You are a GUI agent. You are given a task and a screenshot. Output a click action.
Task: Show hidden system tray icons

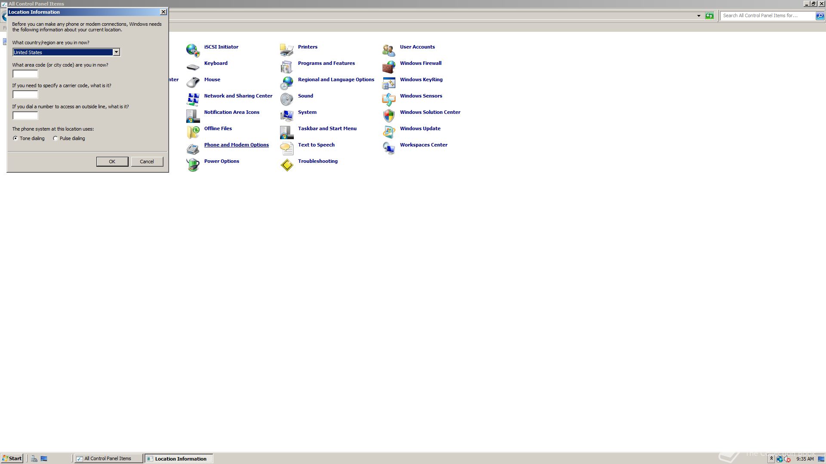tap(771, 459)
